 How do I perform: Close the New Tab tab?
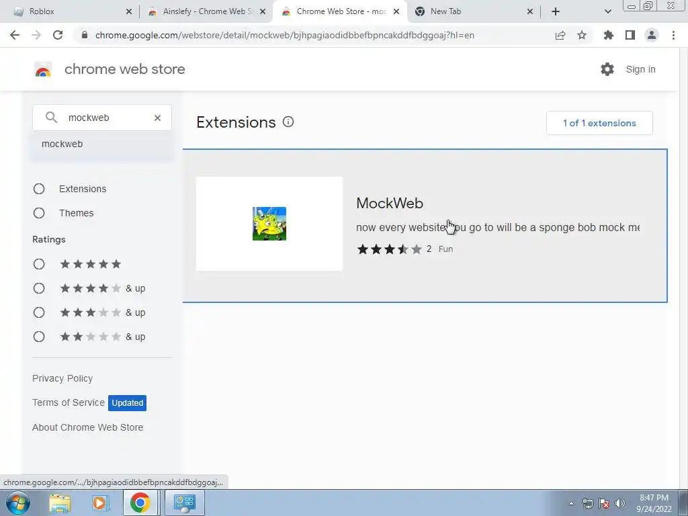530,12
